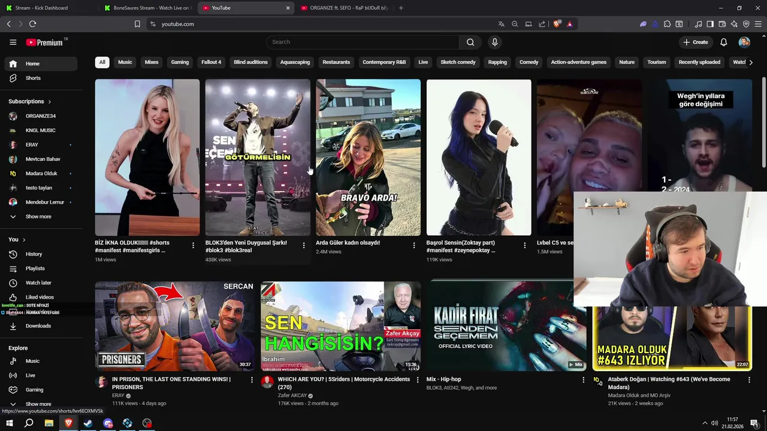Open Steam from the taskbar
The width and height of the screenshot is (767, 431).
pyautogui.click(x=88, y=423)
